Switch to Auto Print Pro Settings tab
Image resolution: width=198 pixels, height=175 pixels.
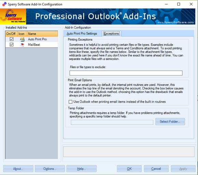(x=82, y=33)
